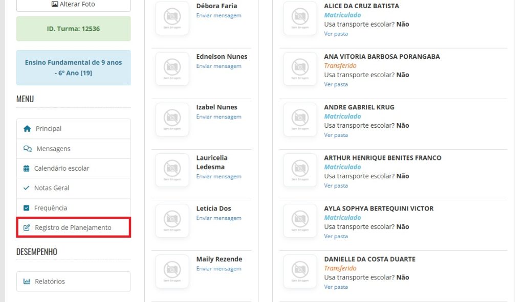Click Alice da Cruz Batista's photo placeholder
The width and height of the screenshot is (524, 302).
(300, 18)
